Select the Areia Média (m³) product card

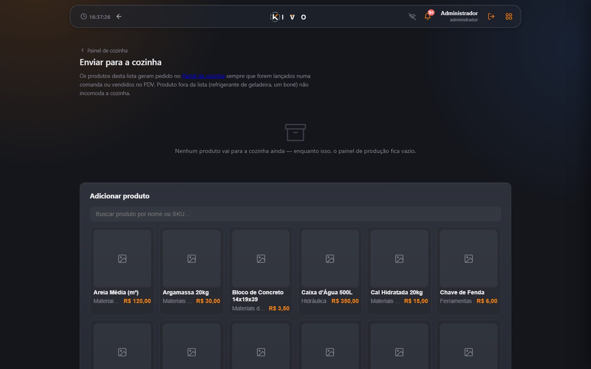coord(122,271)
